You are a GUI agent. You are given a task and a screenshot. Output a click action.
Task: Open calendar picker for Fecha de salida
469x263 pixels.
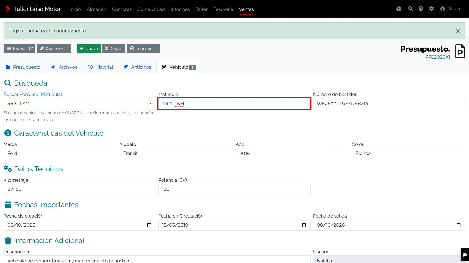tap(459, 225)
